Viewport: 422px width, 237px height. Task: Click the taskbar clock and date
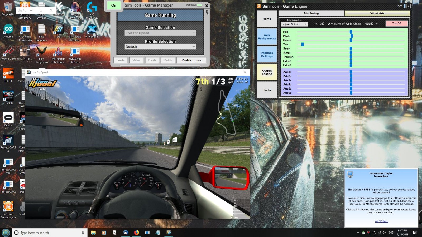pos(402,233)
